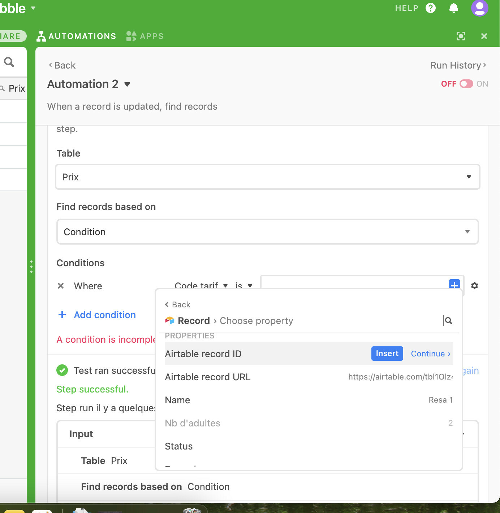
Task: Click the condition value input field
Action: click(x=354, y=283)
